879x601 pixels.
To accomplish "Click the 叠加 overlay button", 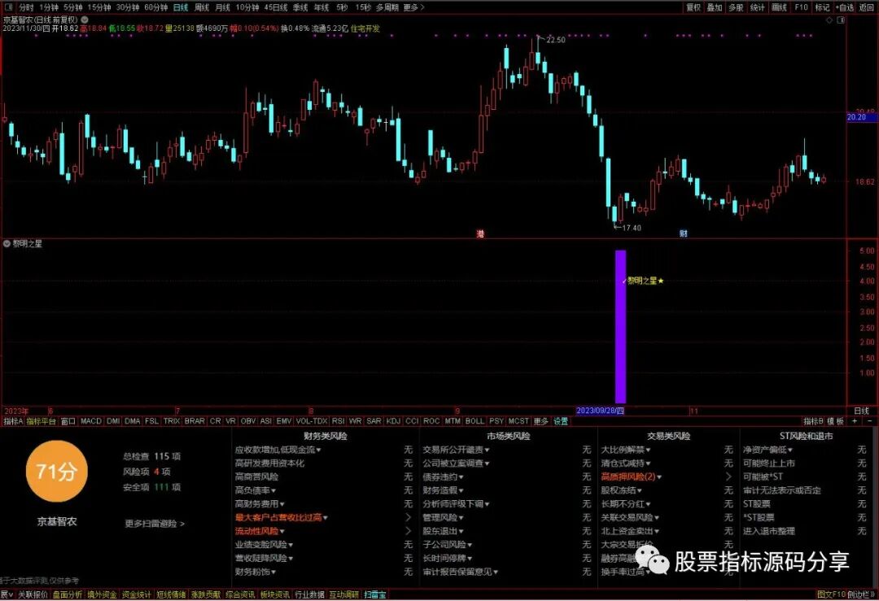I will (715, 7).
